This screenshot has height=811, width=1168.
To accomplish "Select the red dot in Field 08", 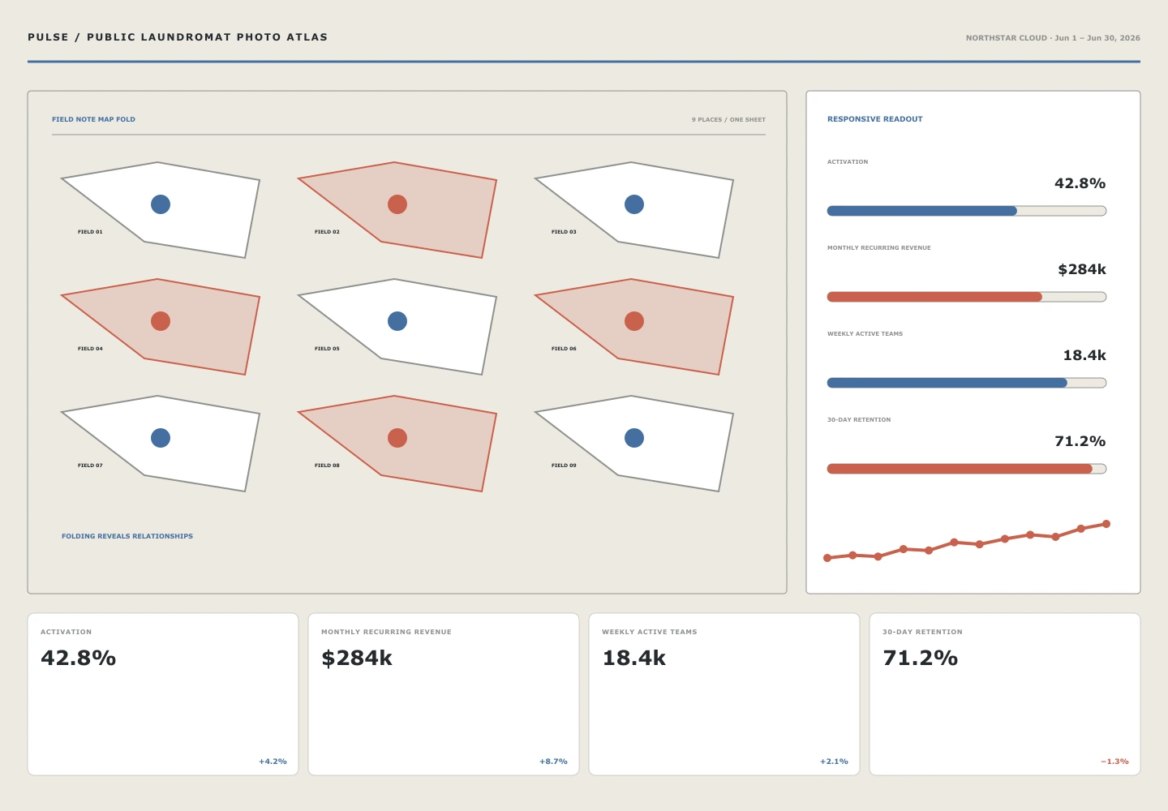I will click(397, 438).
